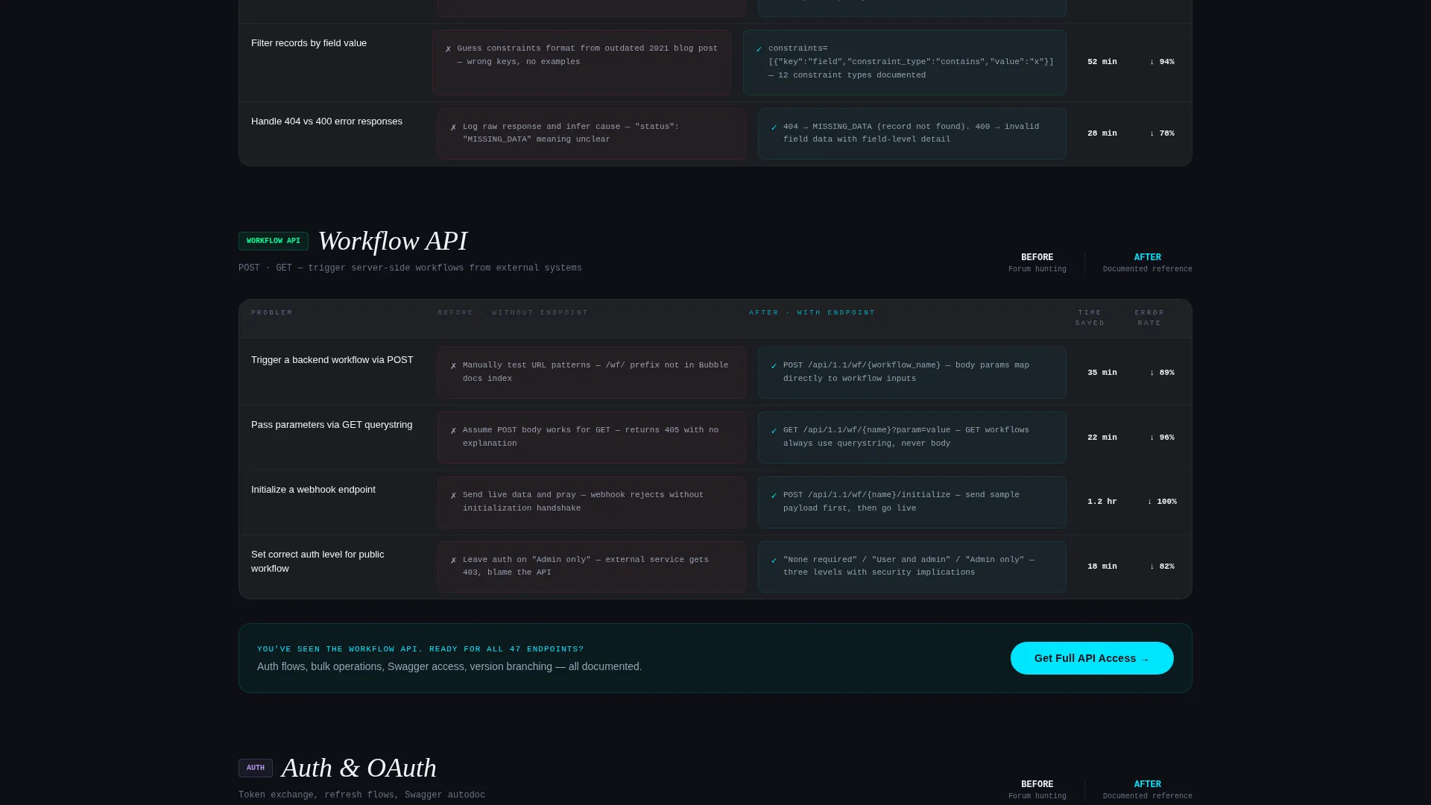Click the AFTER 'Documented reference' legend in Workflow section
The width and height of the screenshot is (1431, 805).
1147,263
